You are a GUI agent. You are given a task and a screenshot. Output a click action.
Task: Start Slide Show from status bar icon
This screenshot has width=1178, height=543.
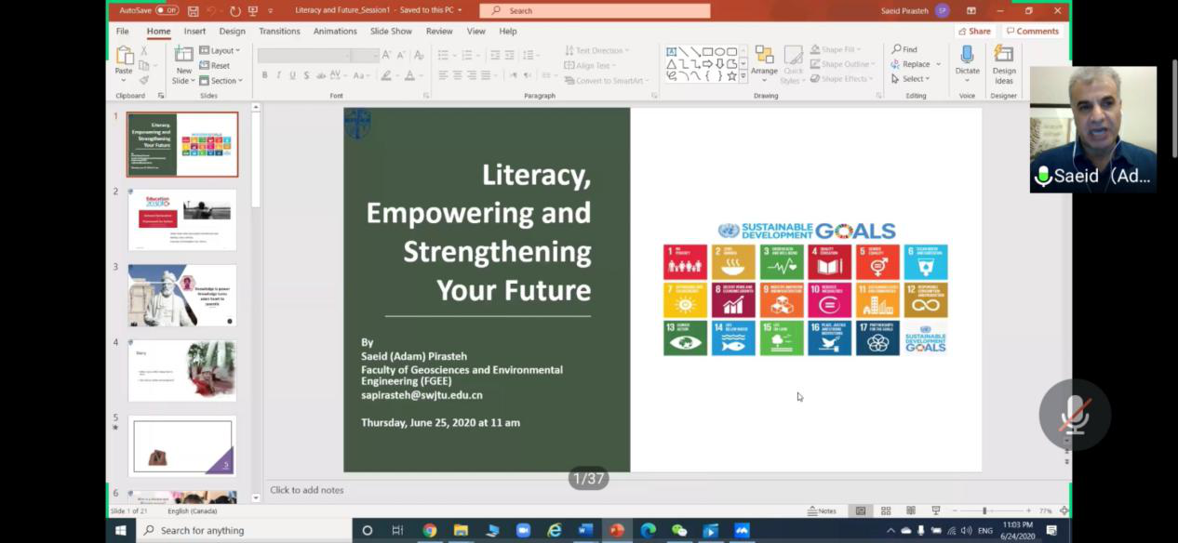tap(935, 510)
